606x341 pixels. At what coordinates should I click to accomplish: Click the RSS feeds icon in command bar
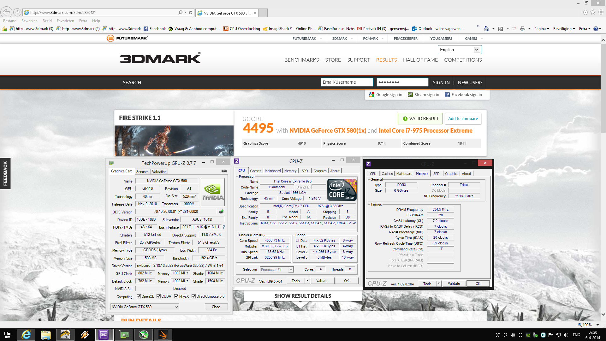(500, 29)
